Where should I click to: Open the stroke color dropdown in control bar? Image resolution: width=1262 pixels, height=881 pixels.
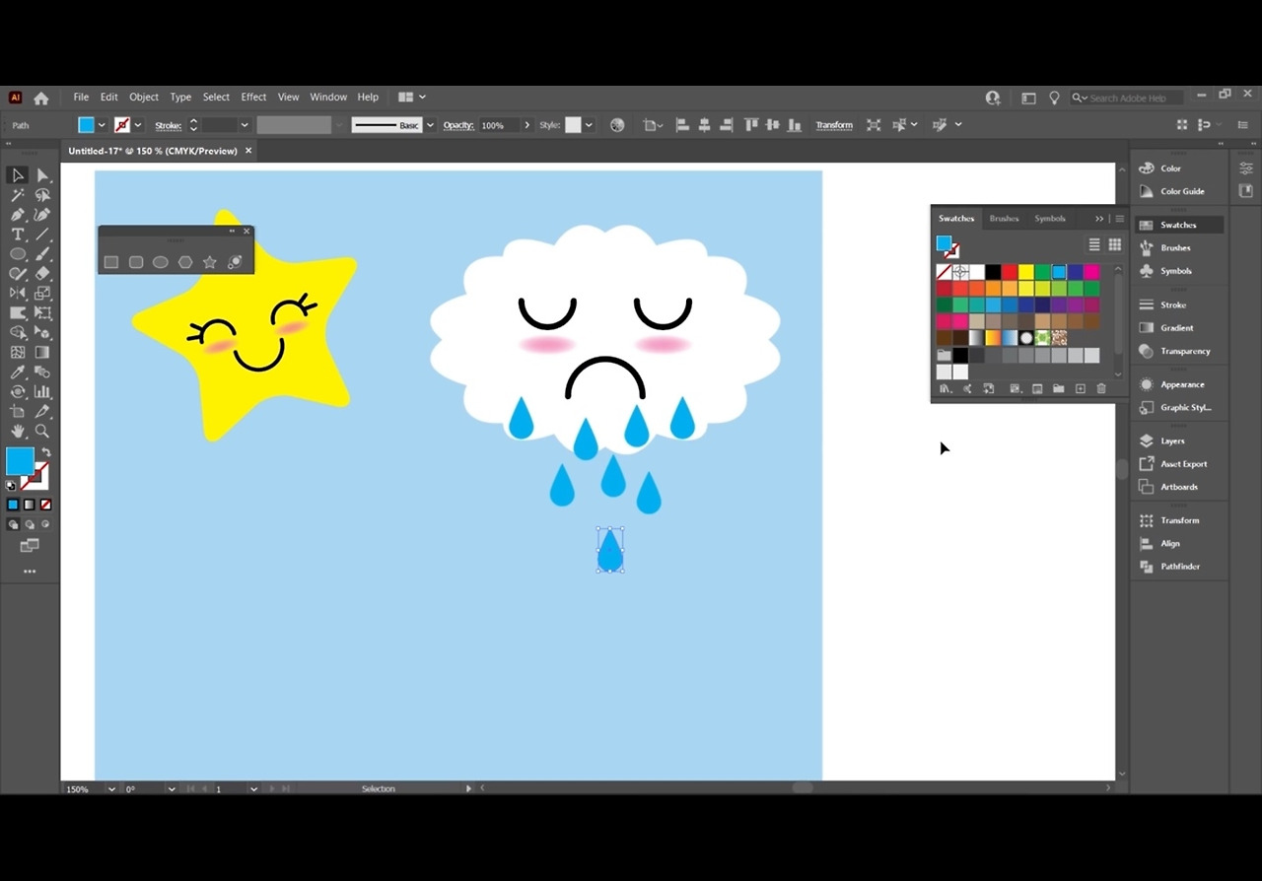[137, 125]
